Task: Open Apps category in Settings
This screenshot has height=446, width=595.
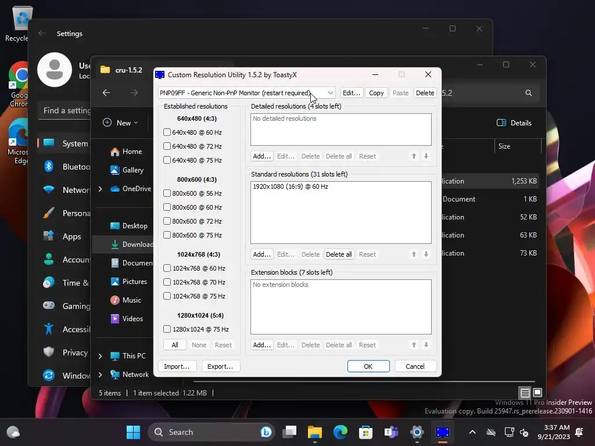Action: coord(64,237)
